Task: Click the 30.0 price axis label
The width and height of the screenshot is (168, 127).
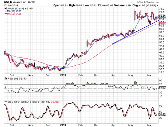Action: click(x=162, y=69)
